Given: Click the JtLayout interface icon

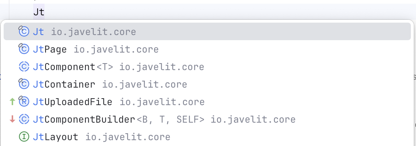Looking at the screenshot, I should (x=24, y=137).
